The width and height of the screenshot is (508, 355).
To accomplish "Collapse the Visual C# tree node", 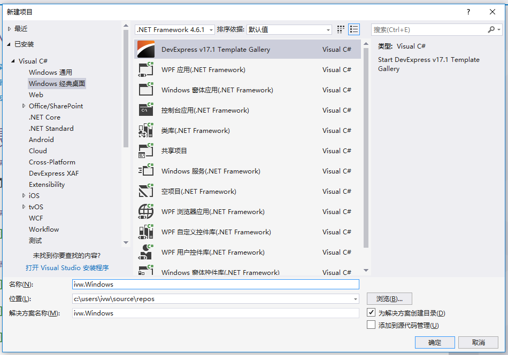I will [x=13, y=61].
